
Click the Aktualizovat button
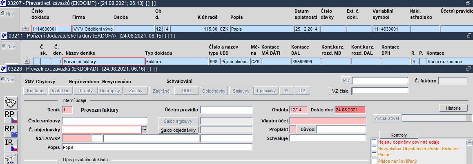[x=388, y=118]
